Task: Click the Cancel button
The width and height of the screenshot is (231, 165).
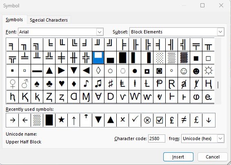Action: coord(213,157)
